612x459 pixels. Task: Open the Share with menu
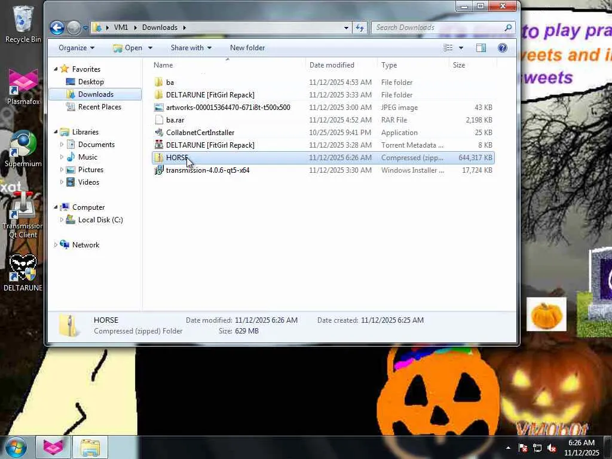(x=191, y=48)
